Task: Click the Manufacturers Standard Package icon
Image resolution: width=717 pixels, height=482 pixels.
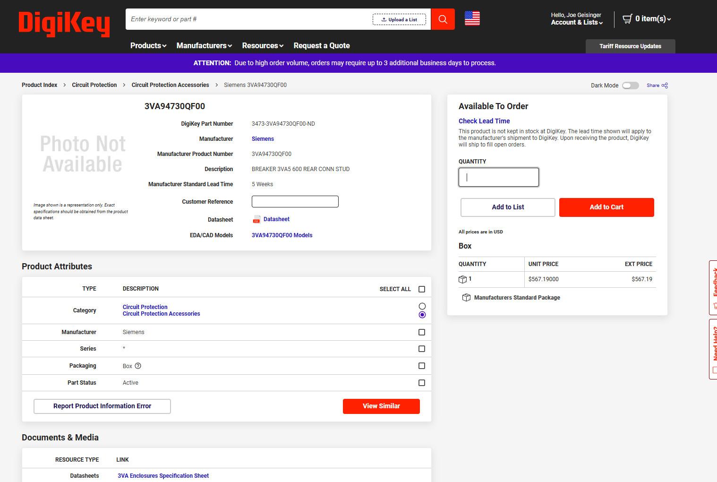Action: click(466, 297)
